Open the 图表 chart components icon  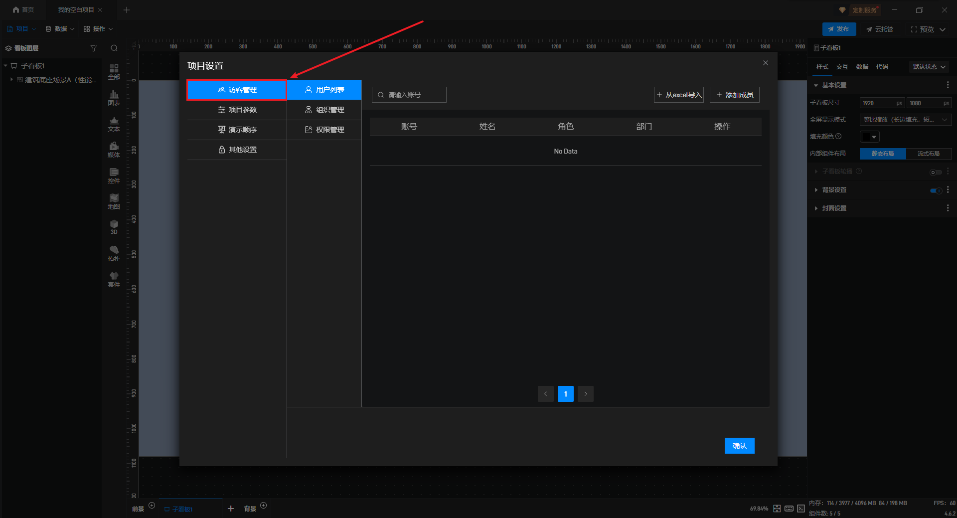[114, 98]
